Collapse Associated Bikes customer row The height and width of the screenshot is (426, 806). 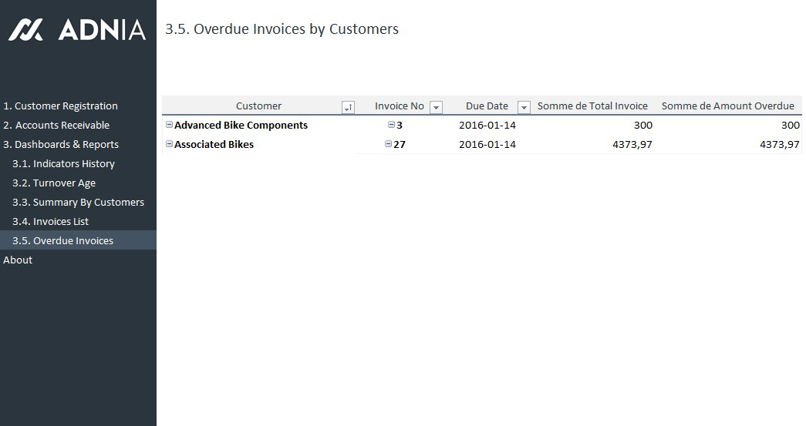click(x=169, y=144)
